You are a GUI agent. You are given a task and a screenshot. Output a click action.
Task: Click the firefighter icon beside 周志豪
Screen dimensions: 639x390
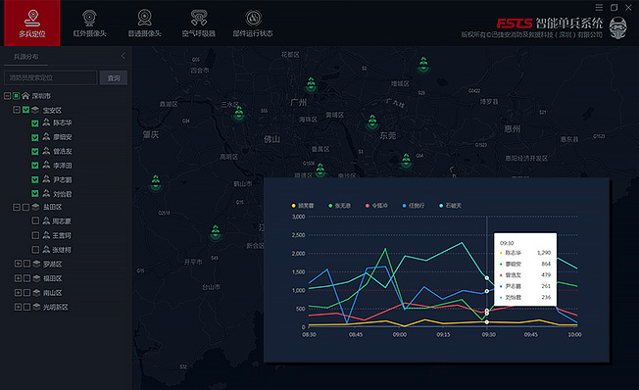[46, 220]
